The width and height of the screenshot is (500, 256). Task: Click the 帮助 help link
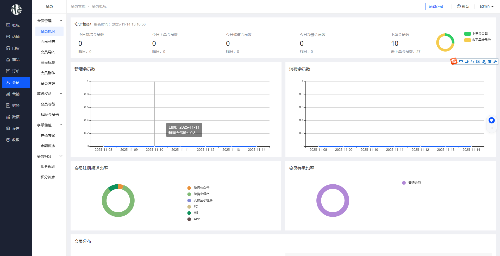click(463, 7)
